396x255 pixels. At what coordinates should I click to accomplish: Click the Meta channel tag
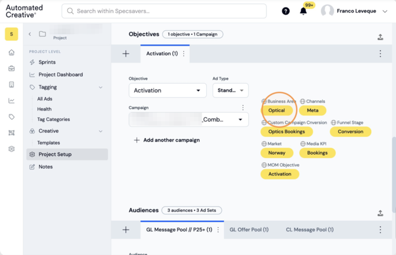313,110
